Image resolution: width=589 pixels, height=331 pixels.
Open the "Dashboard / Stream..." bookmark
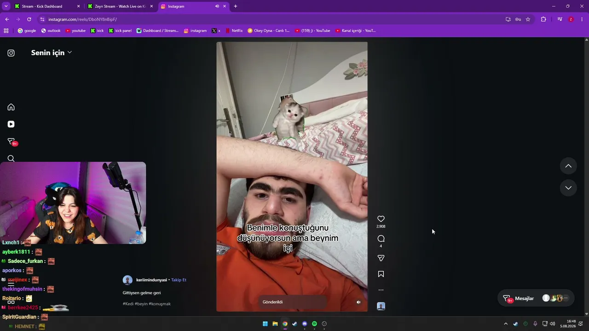click(157, 31)
